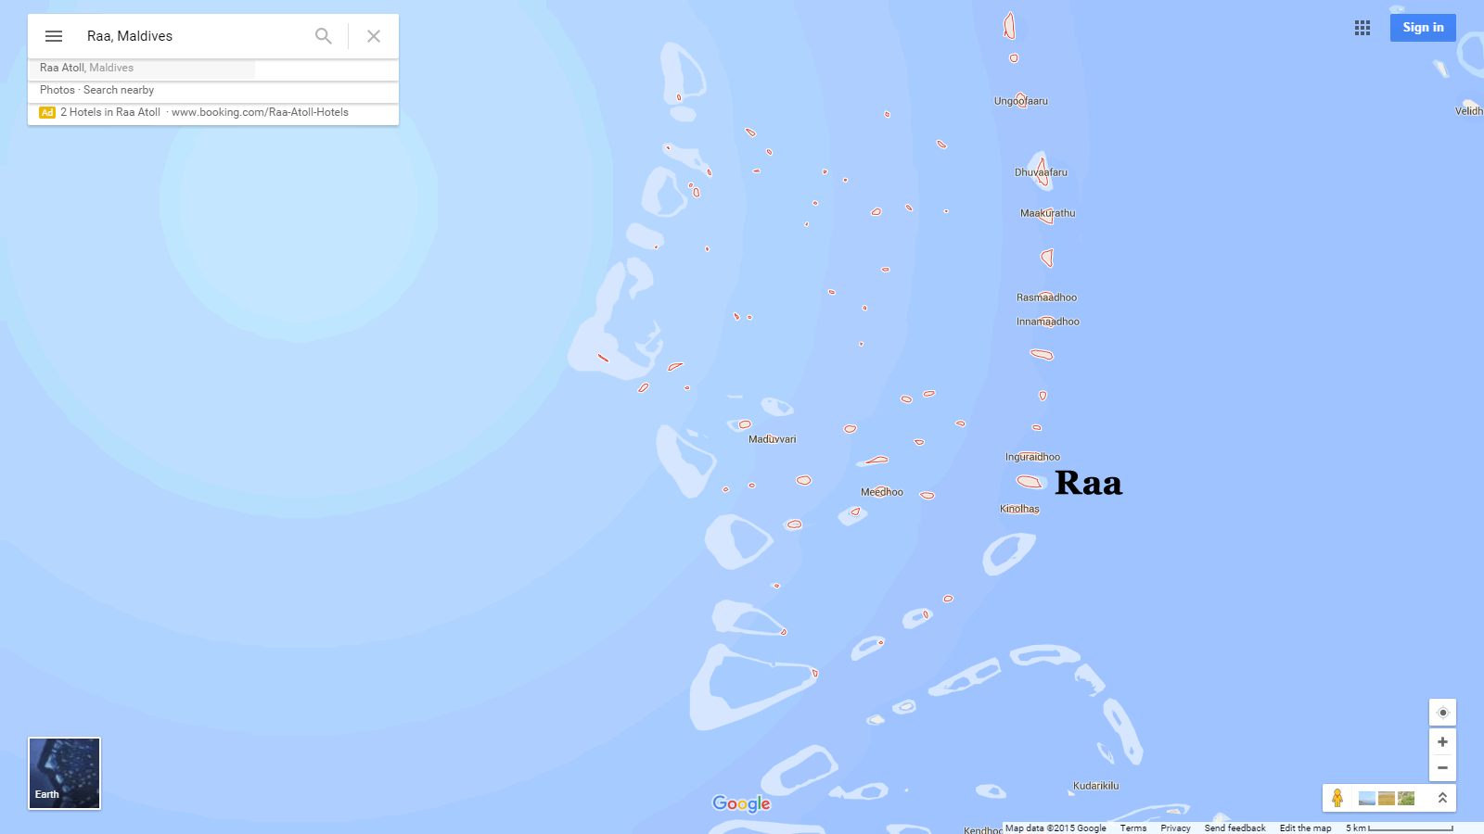The height and width of the screenshot is (834, 1484).
Task: Zoom out with the minus button
Action: tap(1442, 767)
